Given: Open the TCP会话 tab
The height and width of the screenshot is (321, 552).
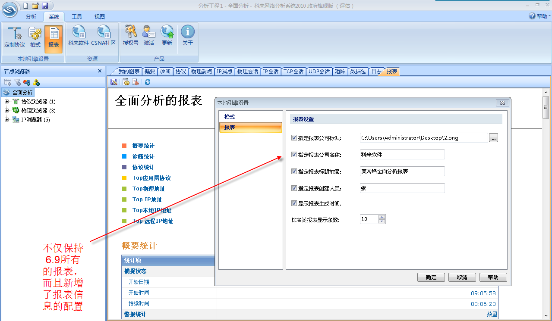Looking at the screenshot, I should pyautogui.click(x=293, y=72).
